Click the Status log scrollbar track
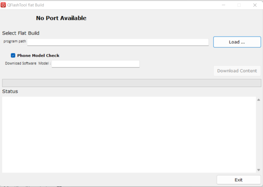The height and width of the screenshot is (187, 263). (259, 134)
